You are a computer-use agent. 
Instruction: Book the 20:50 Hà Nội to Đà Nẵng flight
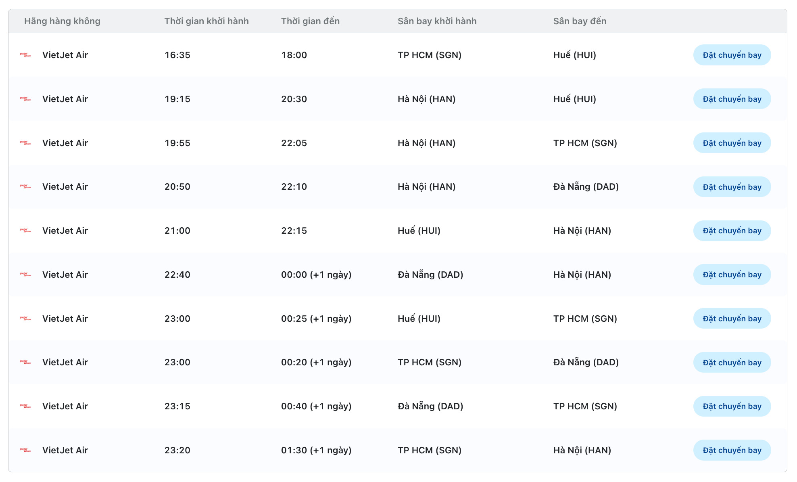[x=732, y=187]
